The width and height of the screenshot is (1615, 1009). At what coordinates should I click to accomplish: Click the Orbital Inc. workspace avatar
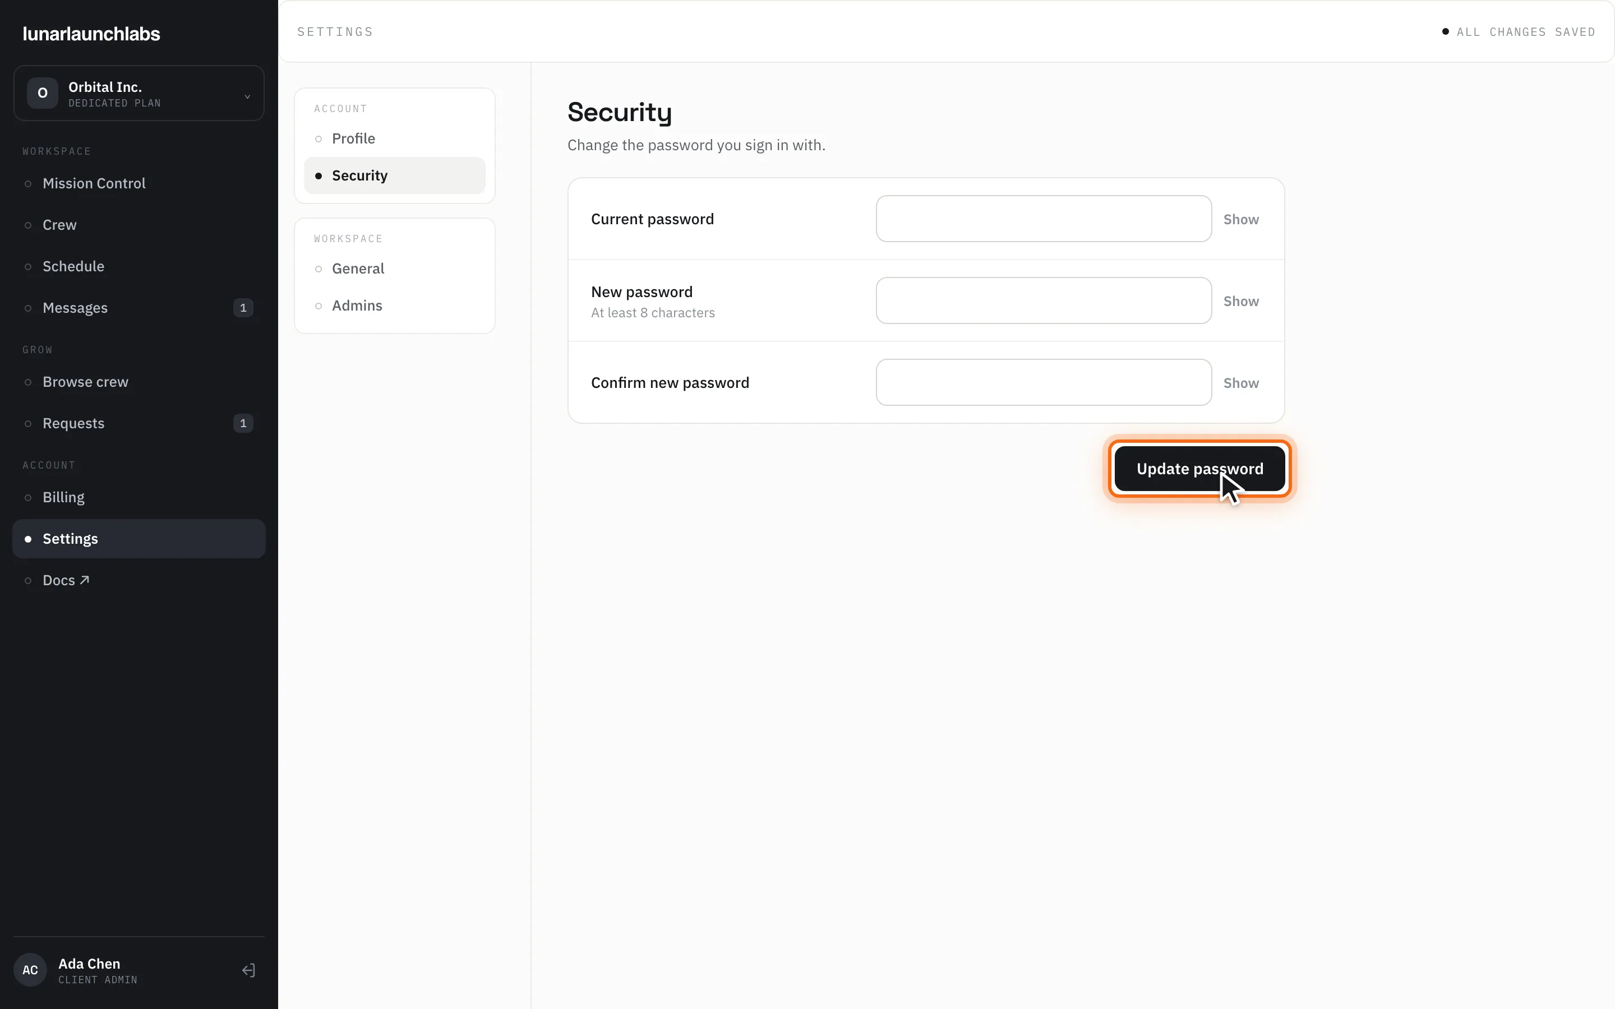click(x=42, y=92)
